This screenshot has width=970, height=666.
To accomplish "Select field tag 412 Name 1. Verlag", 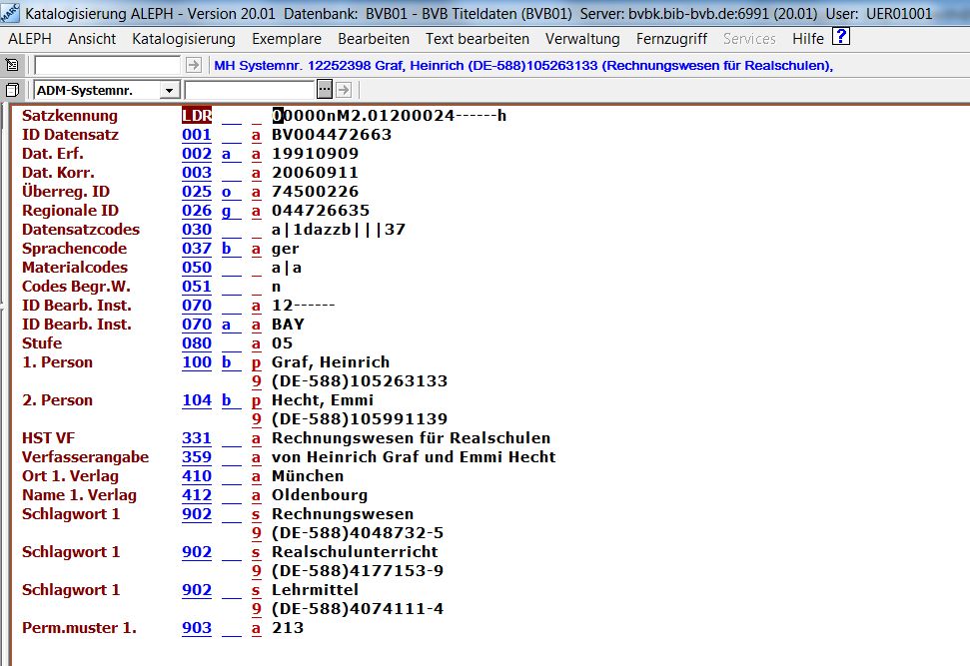I will point(197,495).
